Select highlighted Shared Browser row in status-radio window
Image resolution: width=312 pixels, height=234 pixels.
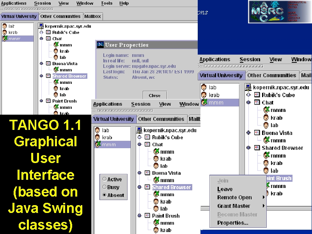(172, 187)
